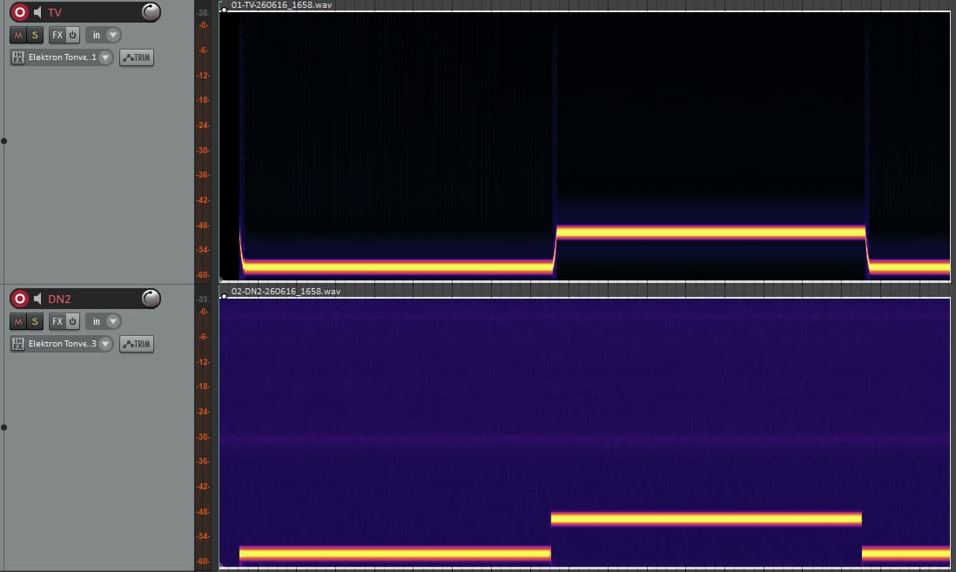Click the DN2 track name label
The image size is (956, 572).
[x=59, y=299]
